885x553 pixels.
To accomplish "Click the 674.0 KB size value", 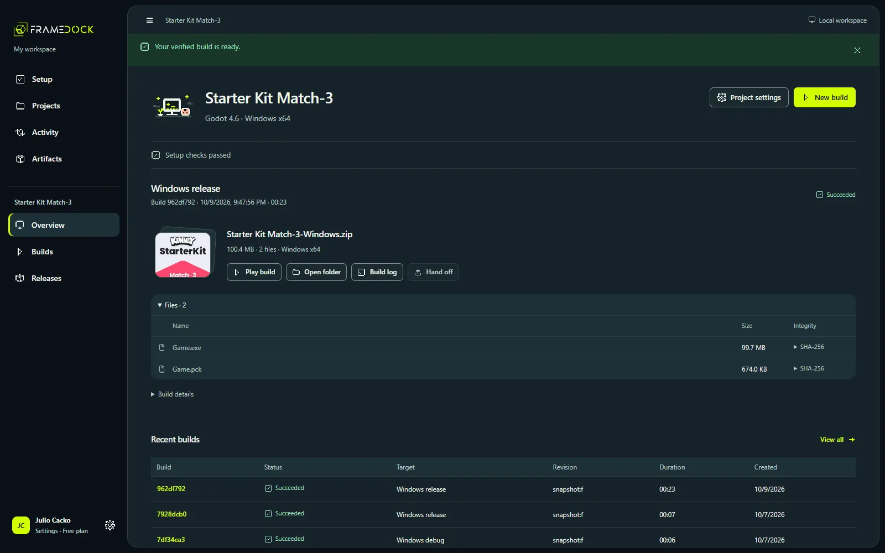I will tap(754, 369).
